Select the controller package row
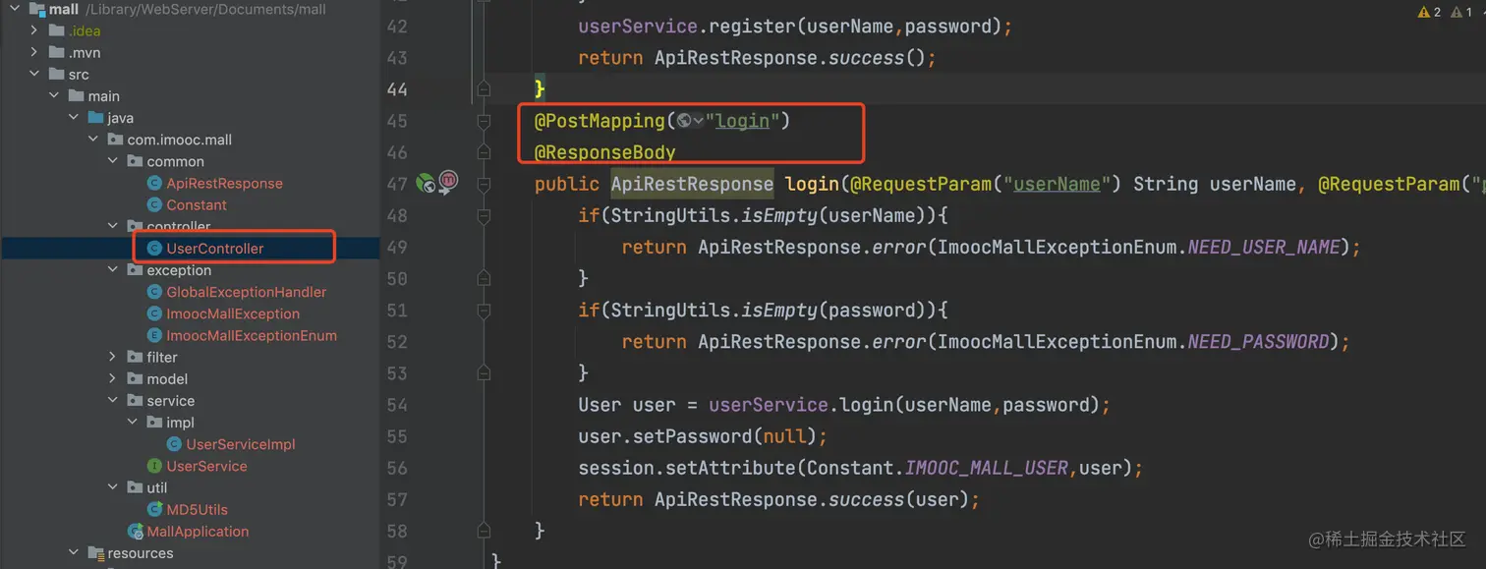Viewport: 1486px width, 569px height. (190, 226)
